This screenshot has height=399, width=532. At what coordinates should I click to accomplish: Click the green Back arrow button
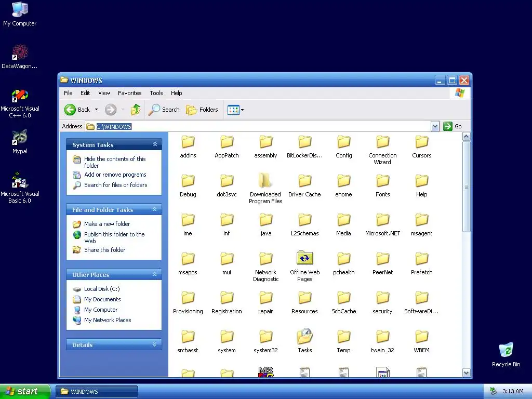pyautogui.click(x=78, y=110)
